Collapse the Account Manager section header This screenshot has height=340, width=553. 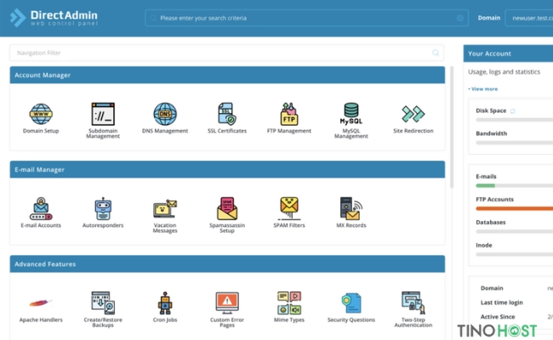coord(227,75)
